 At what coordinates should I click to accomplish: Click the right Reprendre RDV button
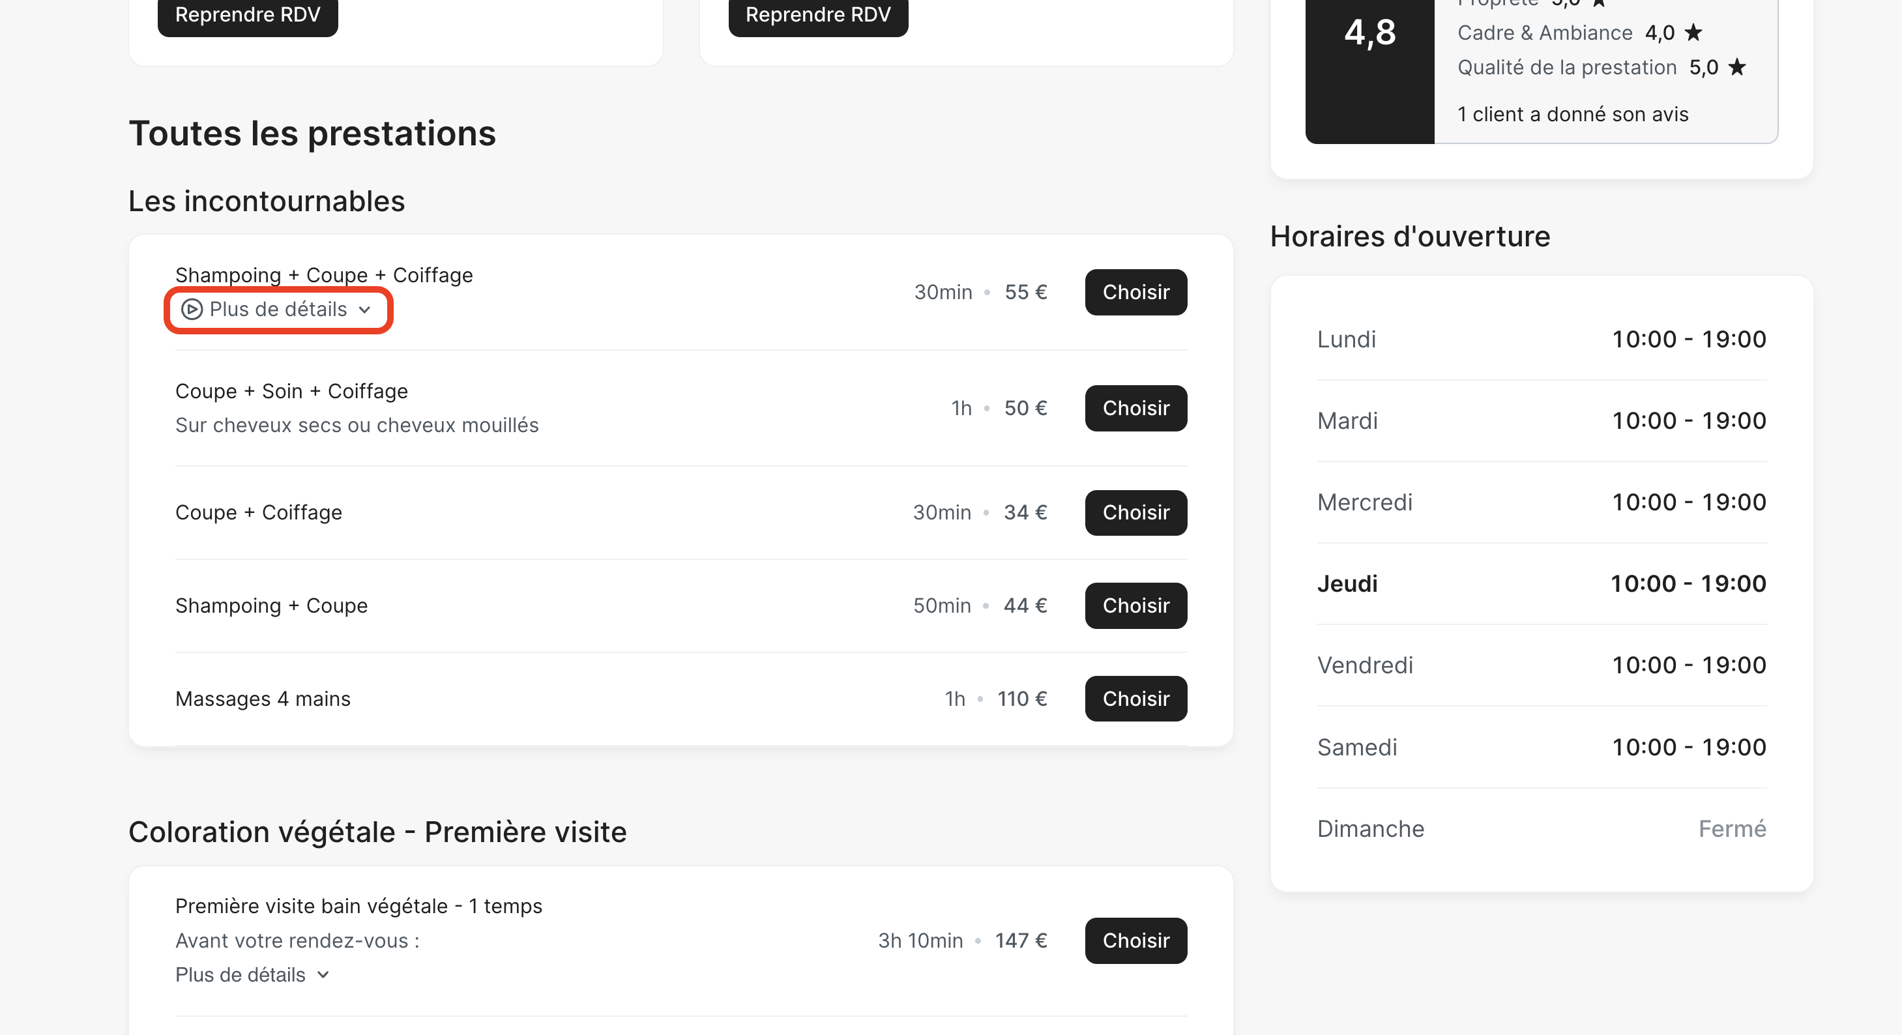point(817,15)
